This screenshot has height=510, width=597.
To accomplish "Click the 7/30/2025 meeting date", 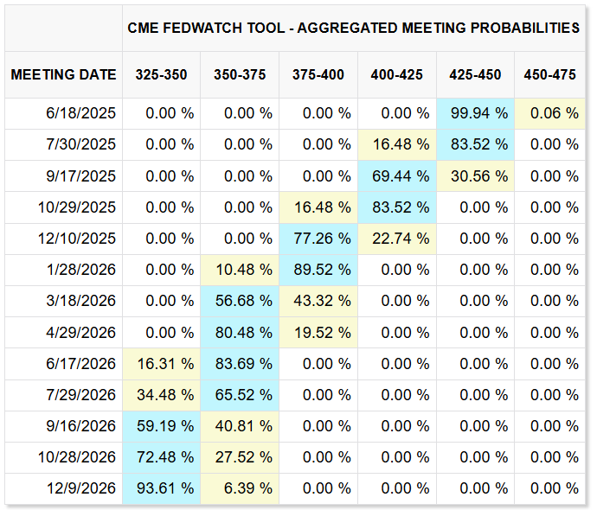I will click(x=80, y=144).
